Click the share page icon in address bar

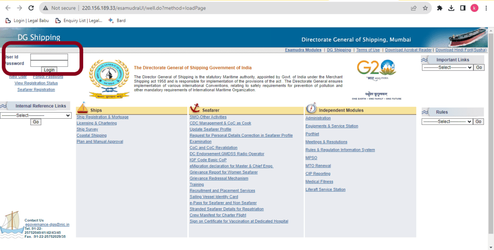(x=414, y=8)
